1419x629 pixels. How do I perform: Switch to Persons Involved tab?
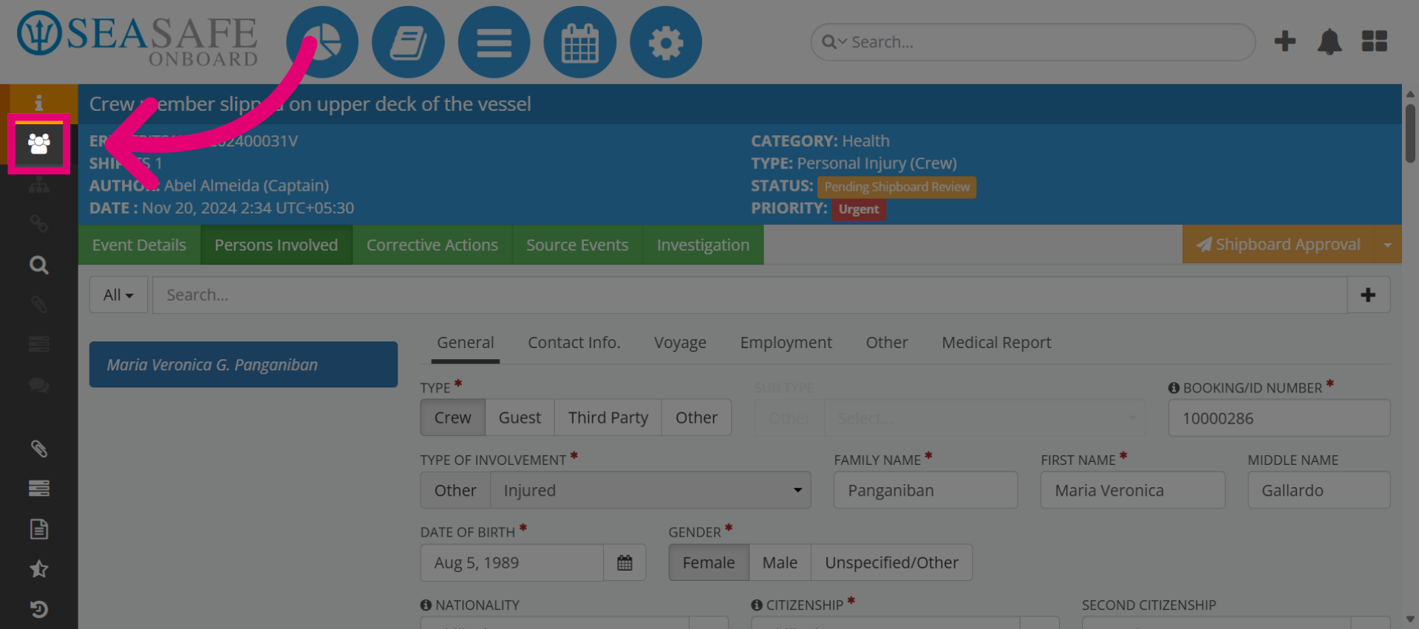276,245
